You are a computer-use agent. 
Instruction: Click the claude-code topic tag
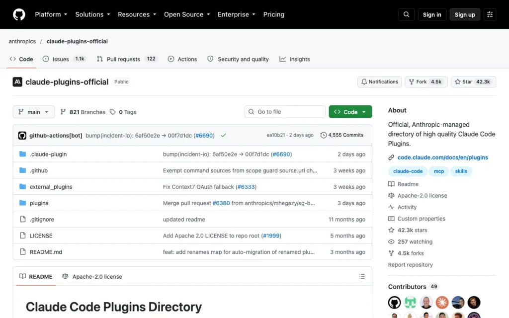tap(408, 171)
